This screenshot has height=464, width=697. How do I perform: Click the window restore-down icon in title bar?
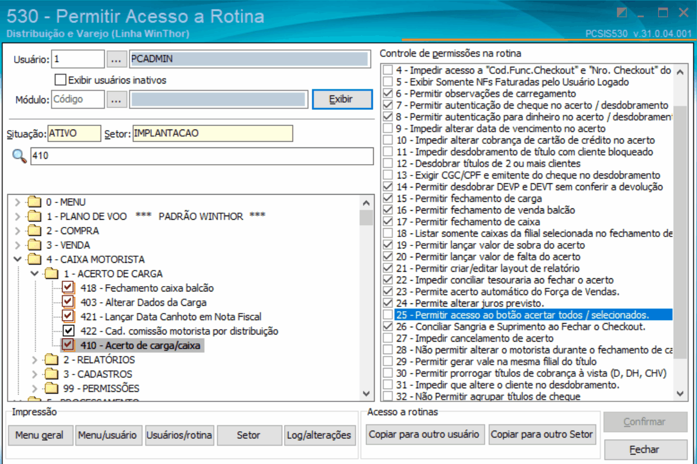[622, 13]
